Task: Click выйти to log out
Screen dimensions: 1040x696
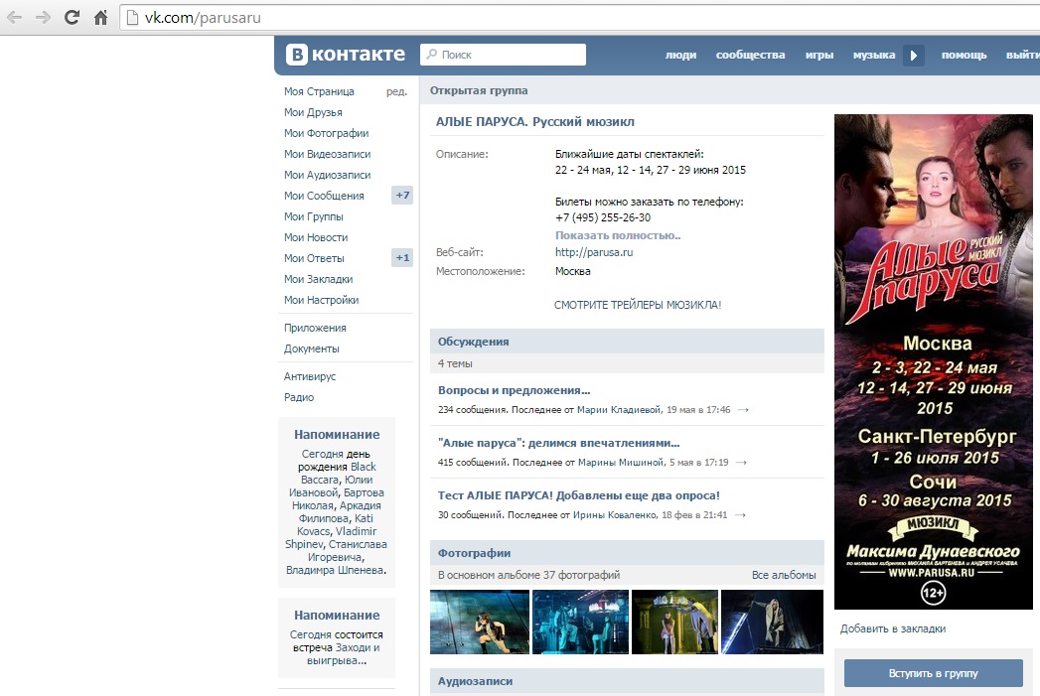Action: tap(1022, 55)
